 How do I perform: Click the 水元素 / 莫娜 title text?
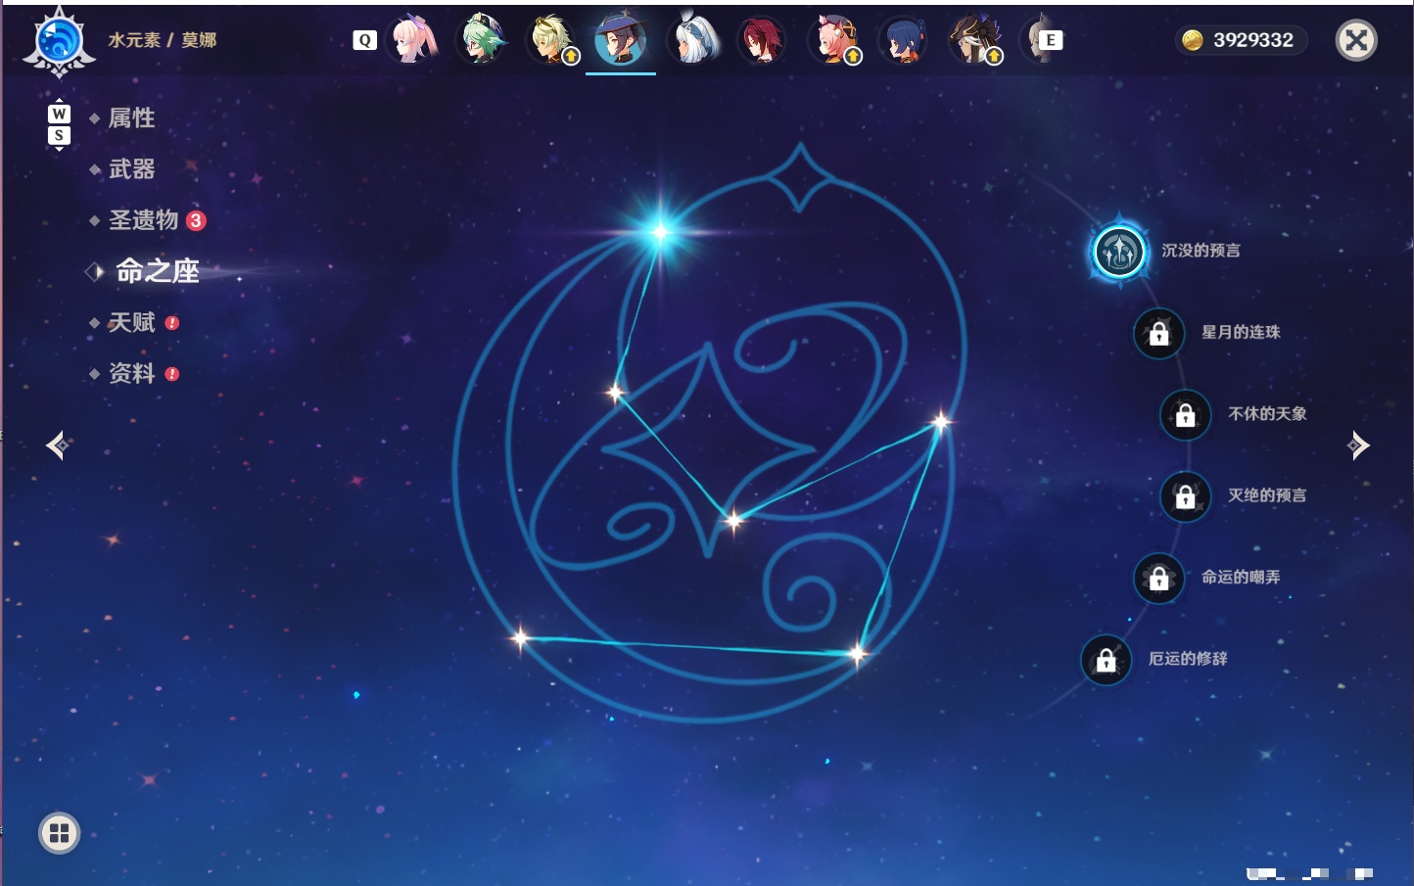pyautogui.click(x=163, y=40)
